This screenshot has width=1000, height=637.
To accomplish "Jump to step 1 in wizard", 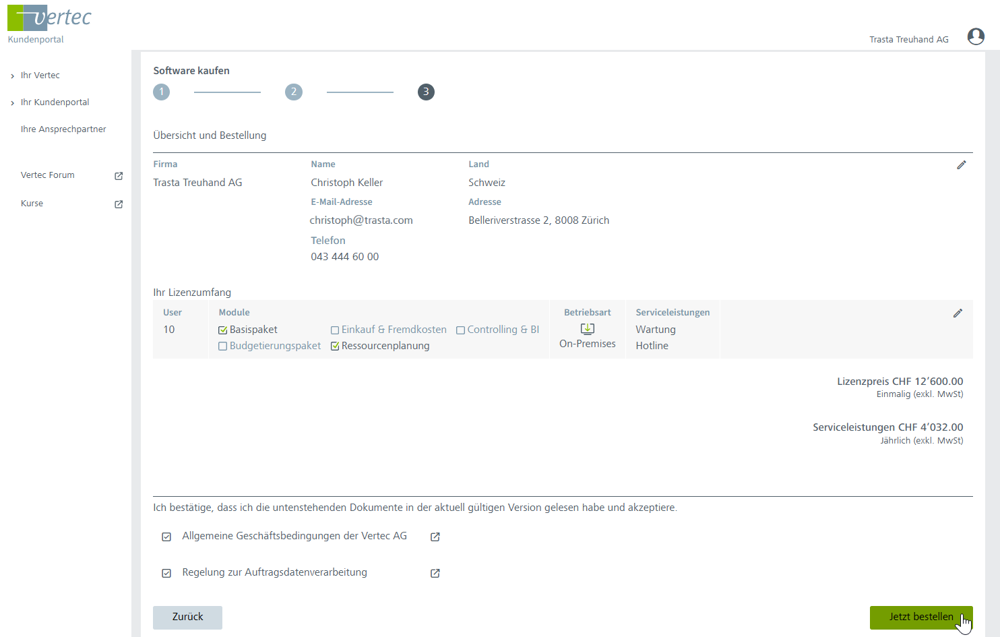I will [x=161, y=92].
